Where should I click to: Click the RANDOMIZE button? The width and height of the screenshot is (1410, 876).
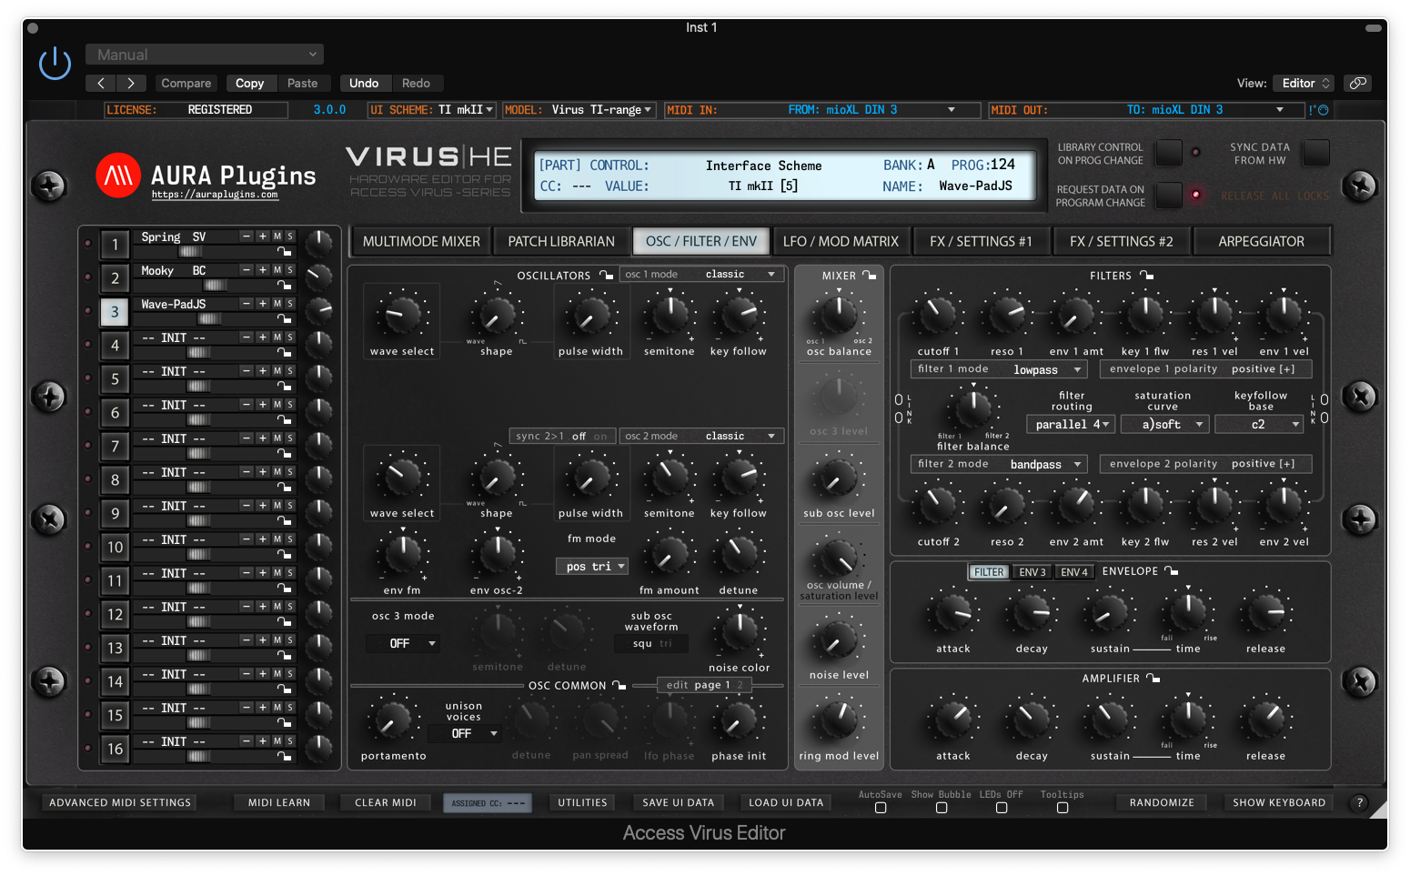[x=1162, y=802]
